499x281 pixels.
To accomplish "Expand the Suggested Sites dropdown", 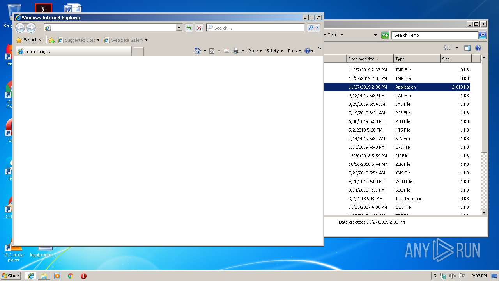I will coord(98,40).
